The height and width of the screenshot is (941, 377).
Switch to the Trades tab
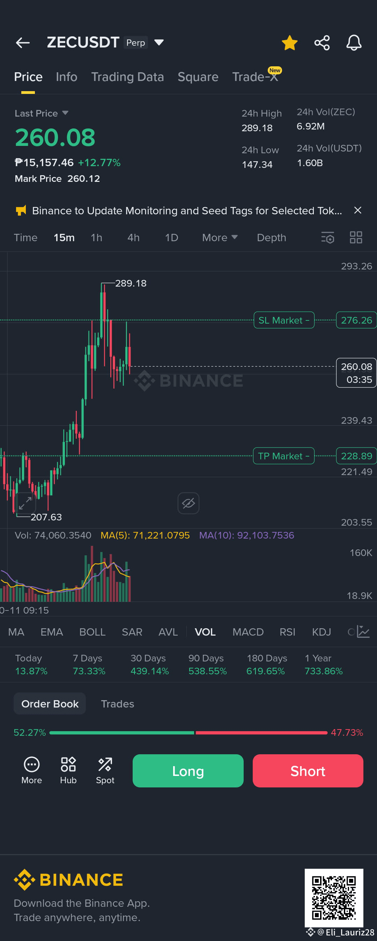pos(117,704)
